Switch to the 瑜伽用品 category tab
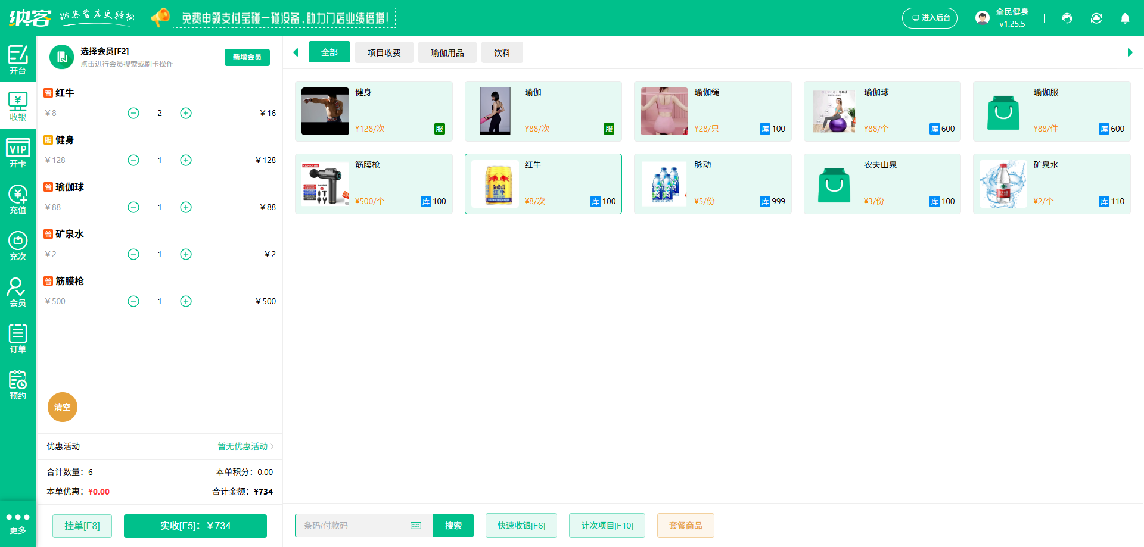 [x=447, y=52]
